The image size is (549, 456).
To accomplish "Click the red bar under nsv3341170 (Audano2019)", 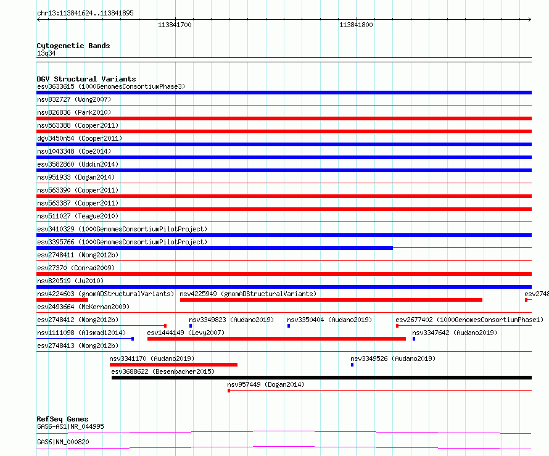I will pyautogui.click(x=174, y=365).
